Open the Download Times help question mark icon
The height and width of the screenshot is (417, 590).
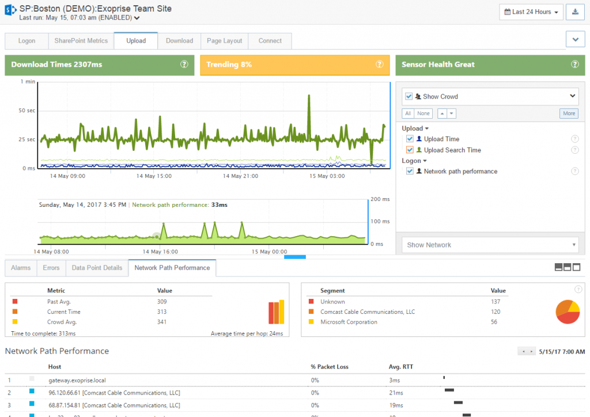(x=184, y=65)
